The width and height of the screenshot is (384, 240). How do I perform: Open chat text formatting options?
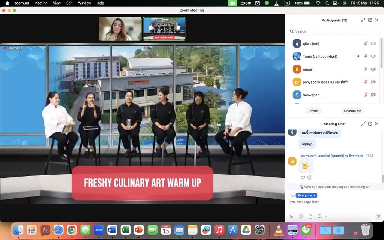pos(291,217)
